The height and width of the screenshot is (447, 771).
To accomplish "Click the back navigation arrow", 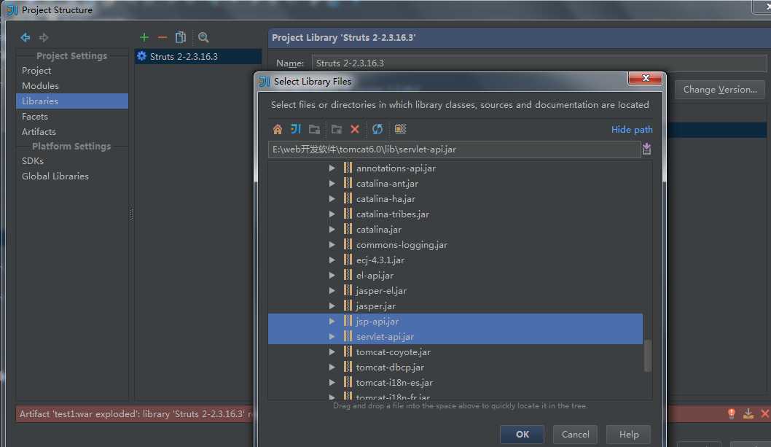I will (25, 37).
